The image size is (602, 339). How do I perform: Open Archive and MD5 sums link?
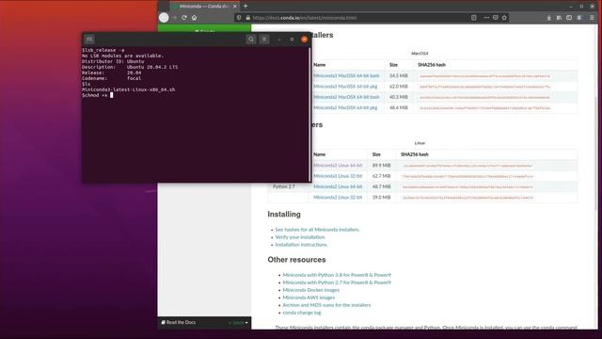(x=326, y=305)
